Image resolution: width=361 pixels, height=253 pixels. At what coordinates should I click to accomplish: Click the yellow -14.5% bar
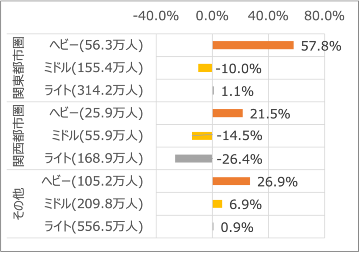coord(202,136)
